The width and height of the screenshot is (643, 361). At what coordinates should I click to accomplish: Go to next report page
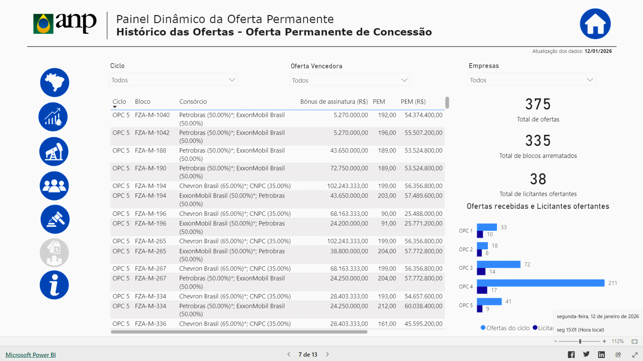point(328,354)
